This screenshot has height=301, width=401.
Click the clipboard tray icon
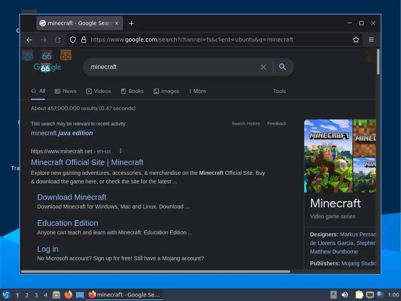pos(359,295)
